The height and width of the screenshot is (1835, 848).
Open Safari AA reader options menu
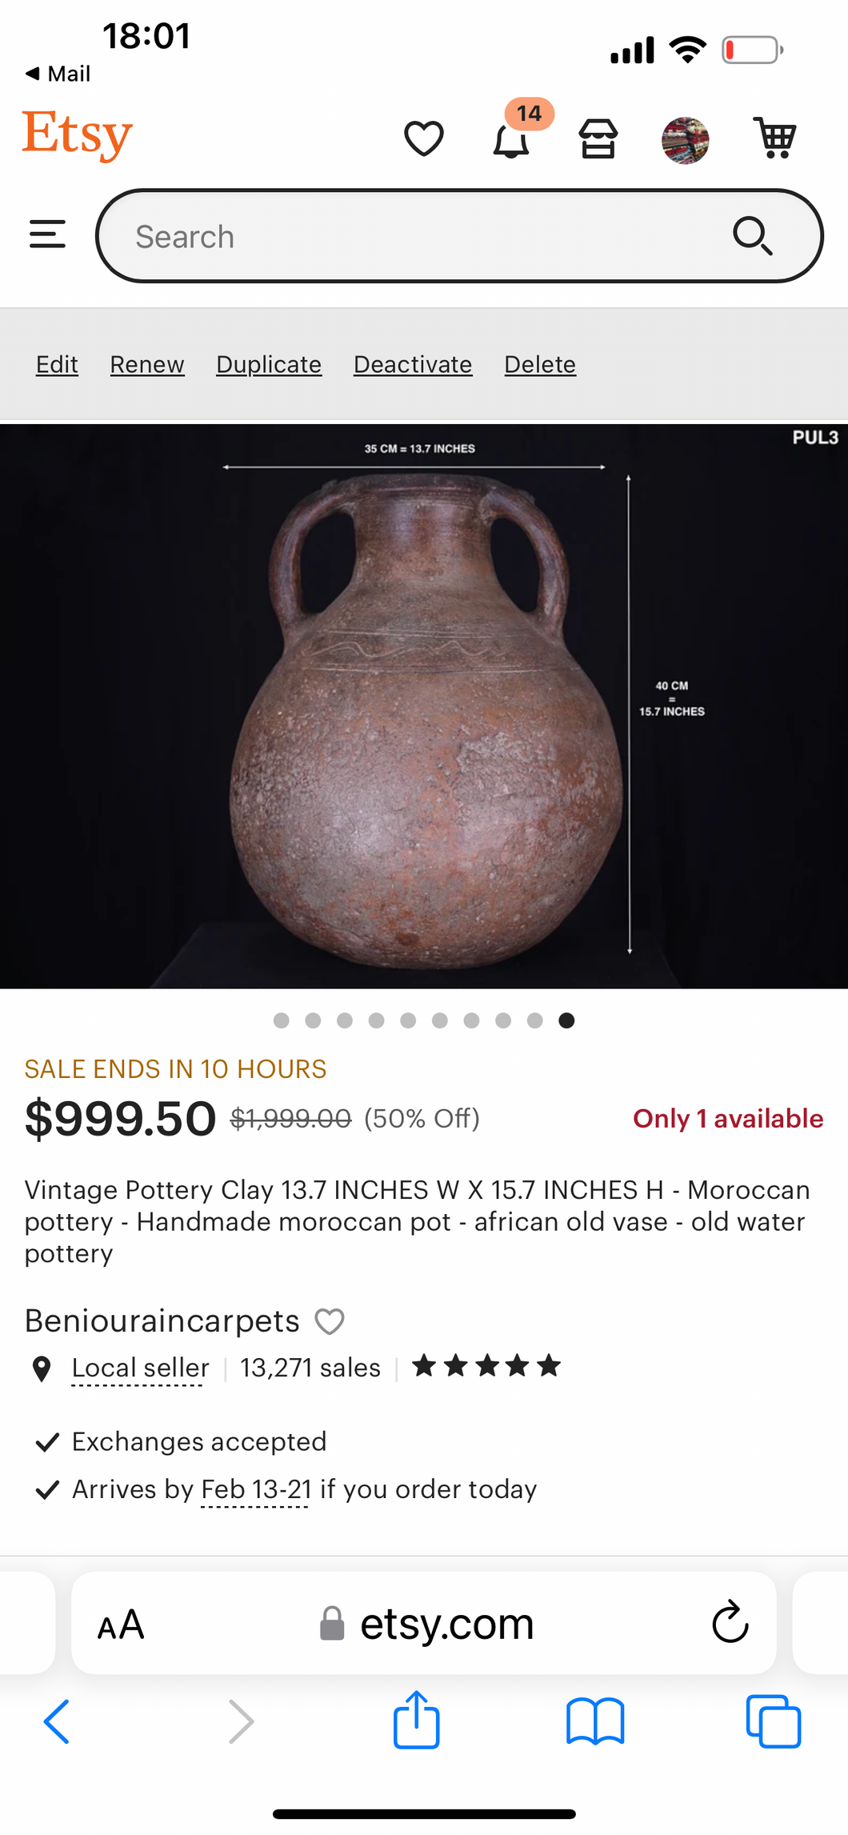[121, 1625]
